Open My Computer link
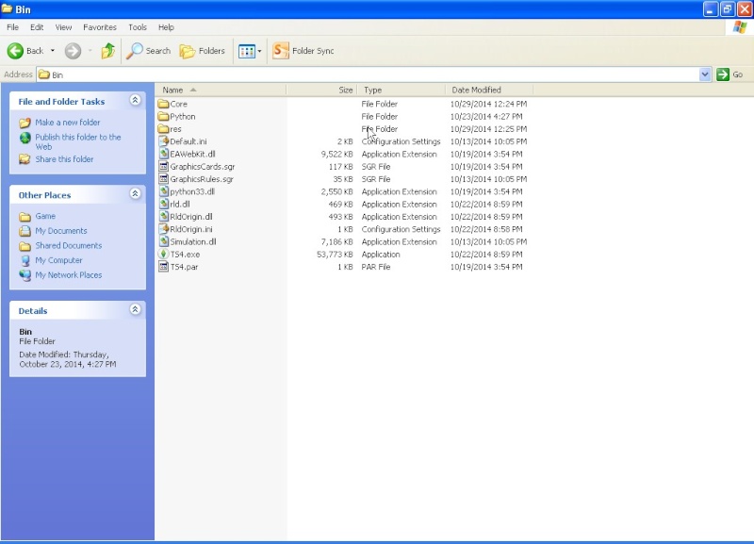 coord(58,260)
